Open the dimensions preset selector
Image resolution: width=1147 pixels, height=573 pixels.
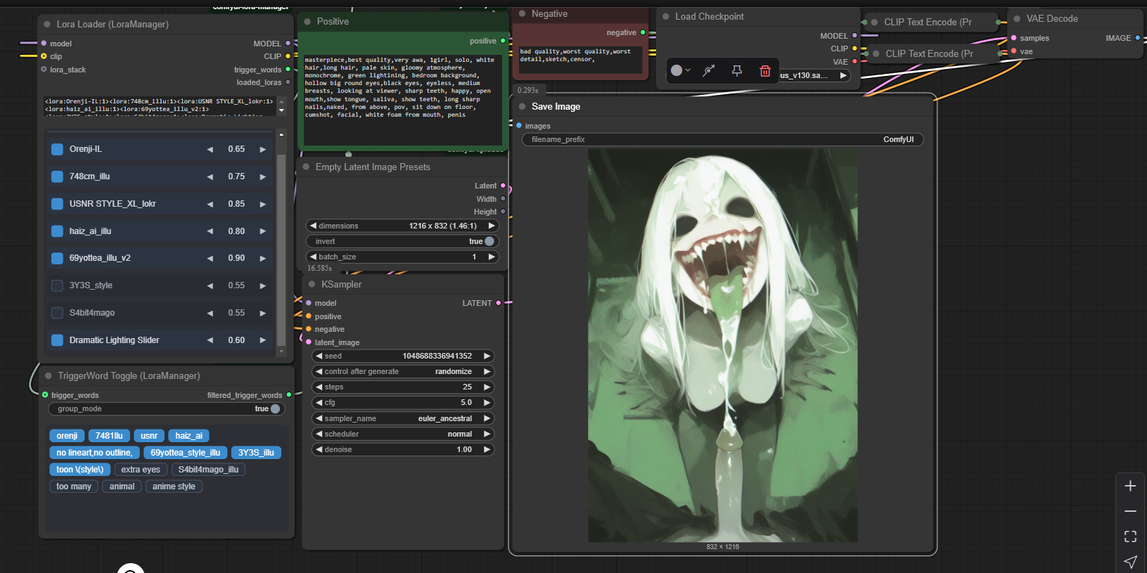pyautogui.click(x=402, y=226)
